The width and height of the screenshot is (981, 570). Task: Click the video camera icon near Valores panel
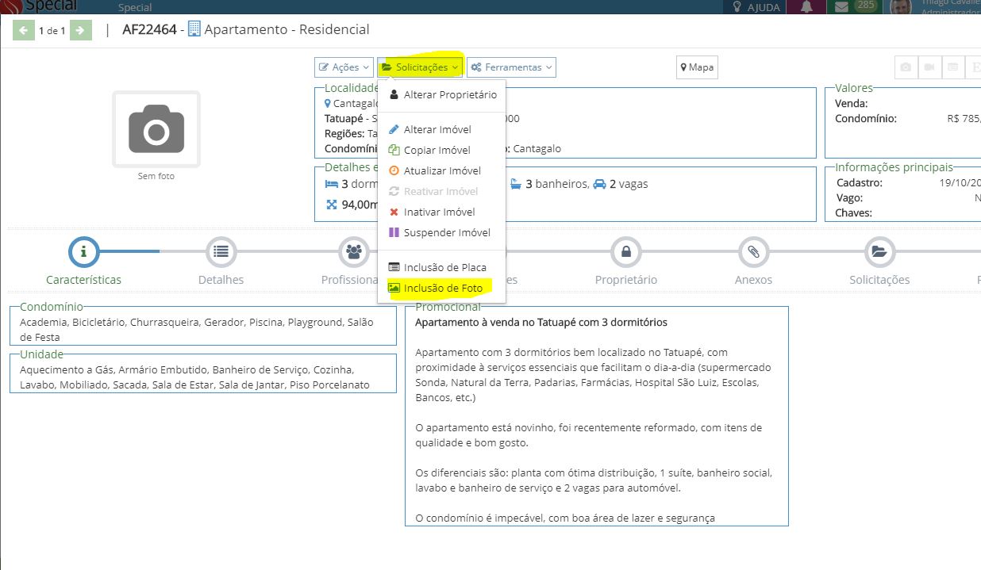pyautogui.click(x=929, y=67)
